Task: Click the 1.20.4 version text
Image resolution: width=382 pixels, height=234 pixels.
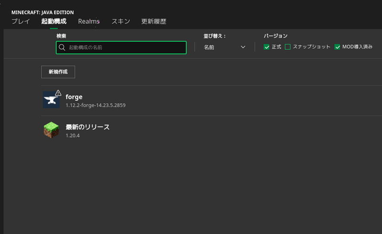Action: click(73, 136)
